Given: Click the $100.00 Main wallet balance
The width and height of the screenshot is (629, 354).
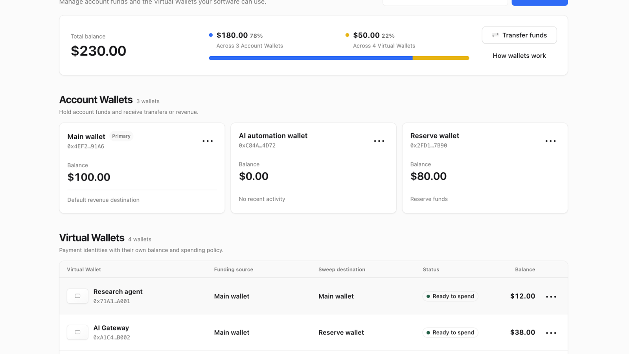Looking at the screenshot, I should click(89, 177).
